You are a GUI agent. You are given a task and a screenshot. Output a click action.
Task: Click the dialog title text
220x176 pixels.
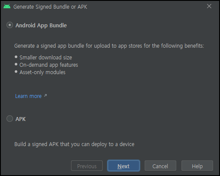pos(50,7)
